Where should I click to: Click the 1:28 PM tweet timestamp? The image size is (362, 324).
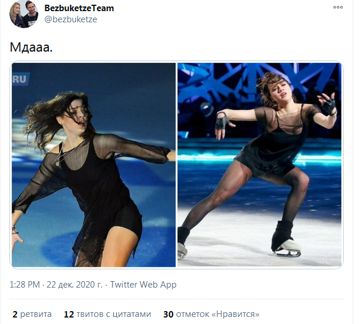pos(25,285)
